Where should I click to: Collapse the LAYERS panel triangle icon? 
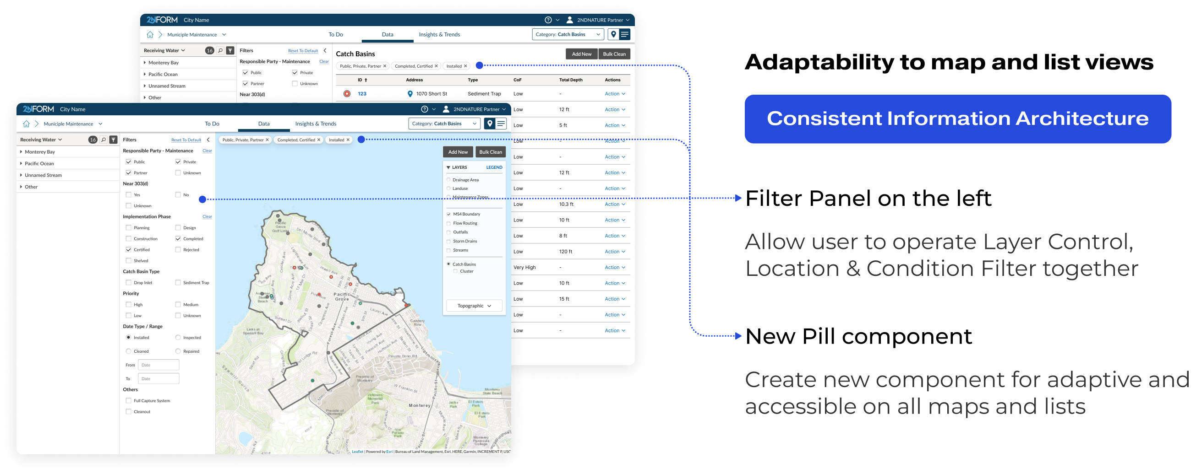coord(448,167)
